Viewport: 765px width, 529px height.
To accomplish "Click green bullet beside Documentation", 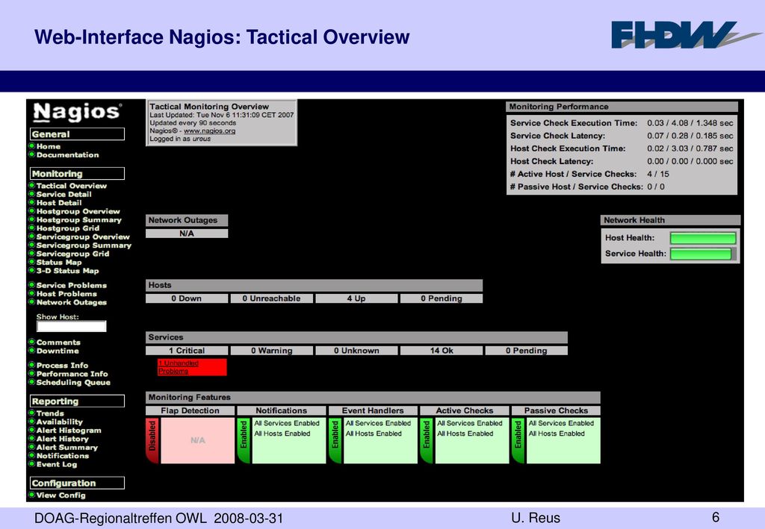I will click(x=31, y=155).
